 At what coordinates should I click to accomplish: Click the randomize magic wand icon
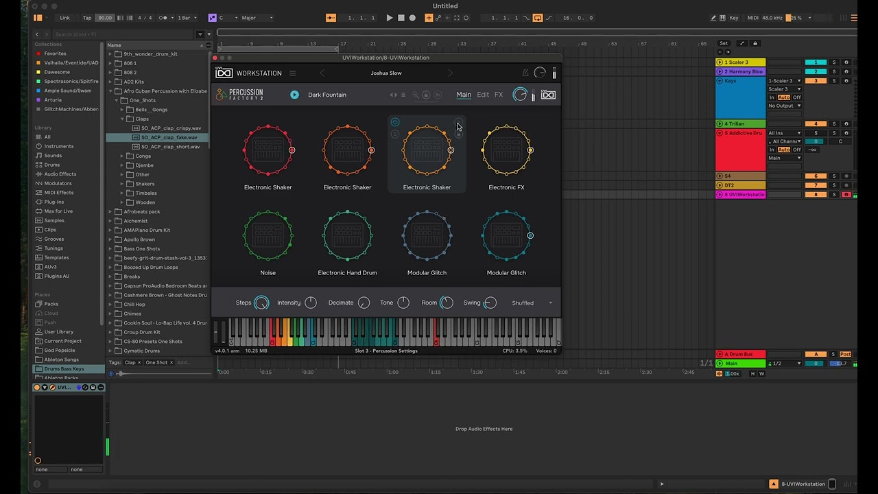point(415,95)
